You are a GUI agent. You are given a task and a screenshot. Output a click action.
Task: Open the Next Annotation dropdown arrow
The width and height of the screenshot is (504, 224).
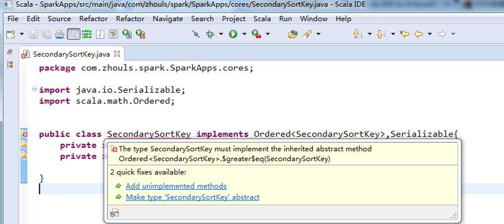(x=370, y=34)
